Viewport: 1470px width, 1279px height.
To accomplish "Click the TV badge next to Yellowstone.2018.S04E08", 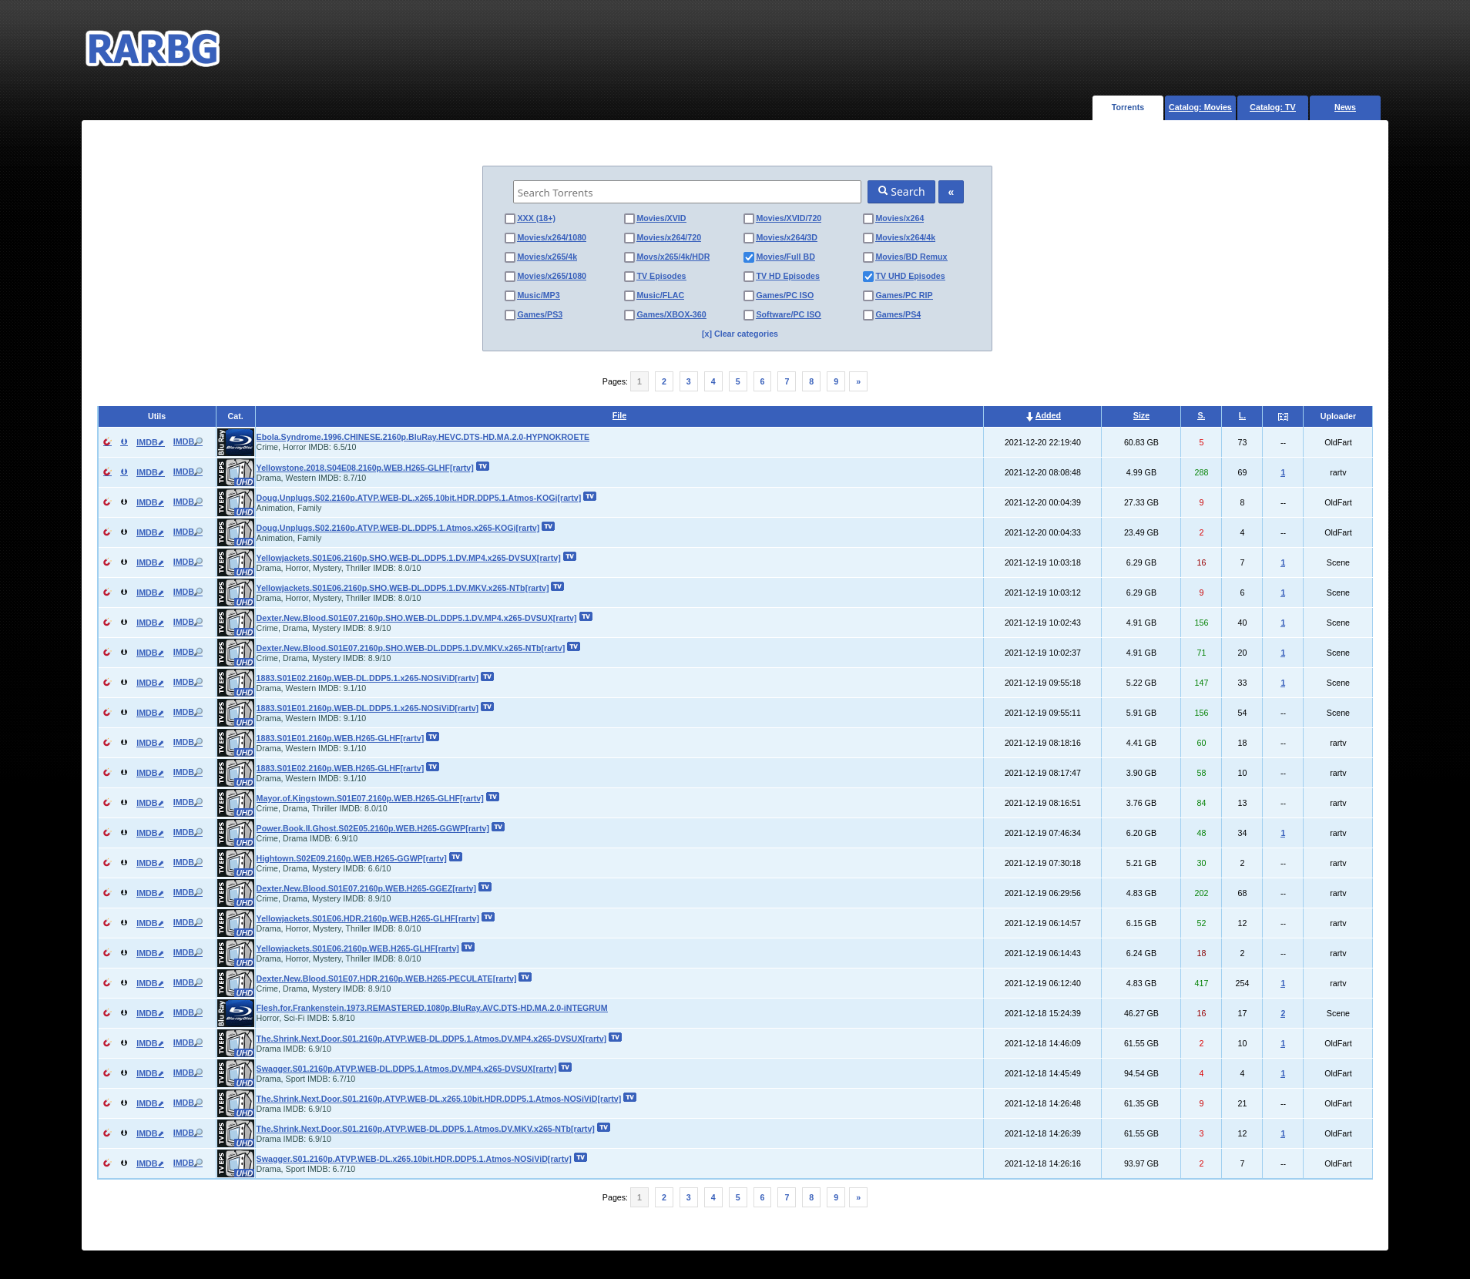I will (483, 466).
